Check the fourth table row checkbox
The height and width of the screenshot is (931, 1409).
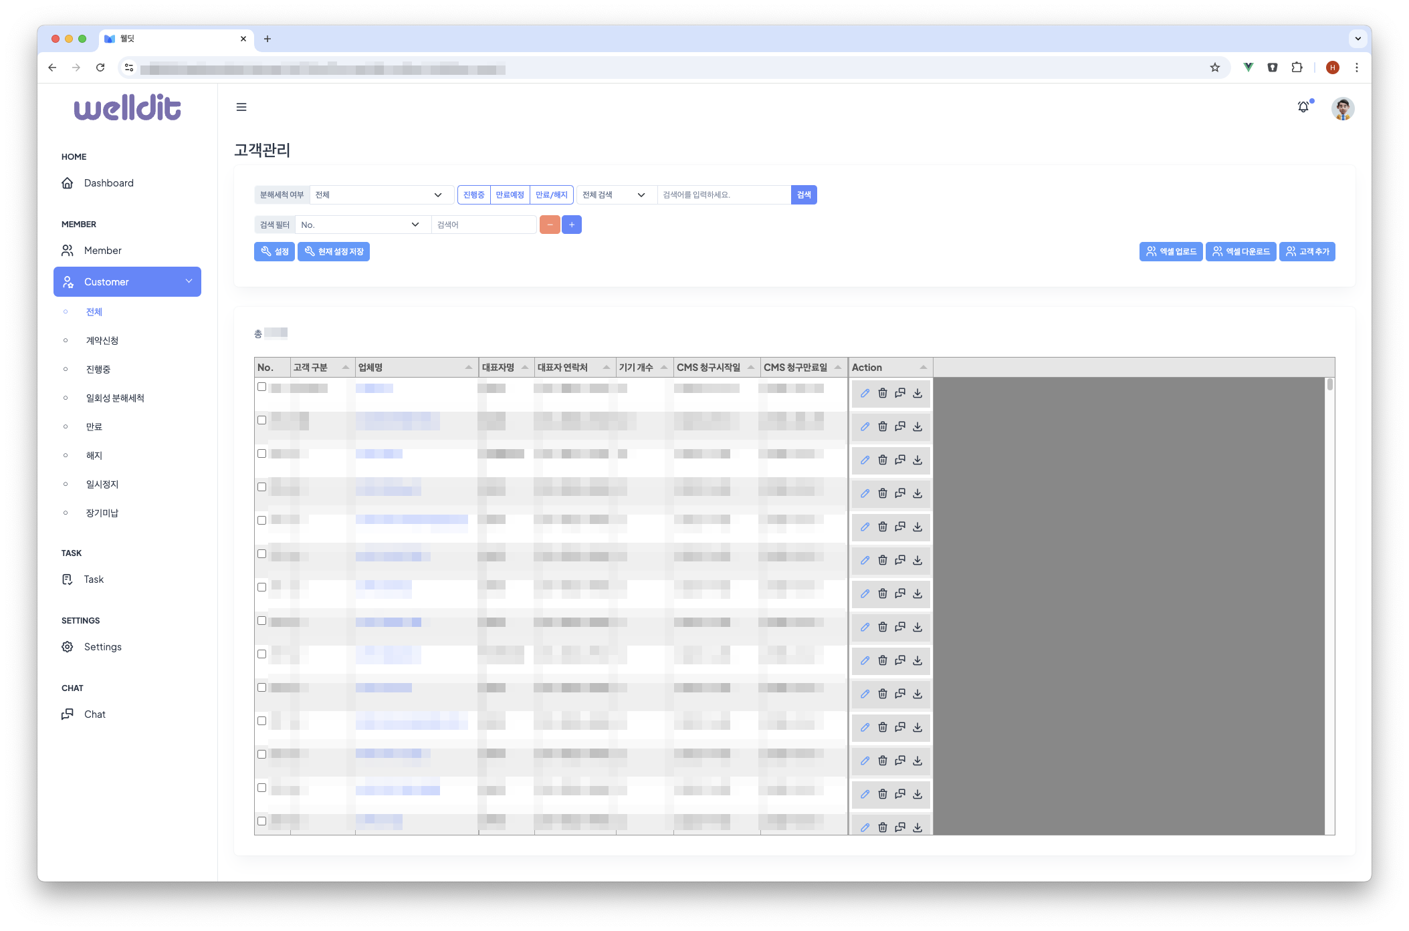click(262, 487)
